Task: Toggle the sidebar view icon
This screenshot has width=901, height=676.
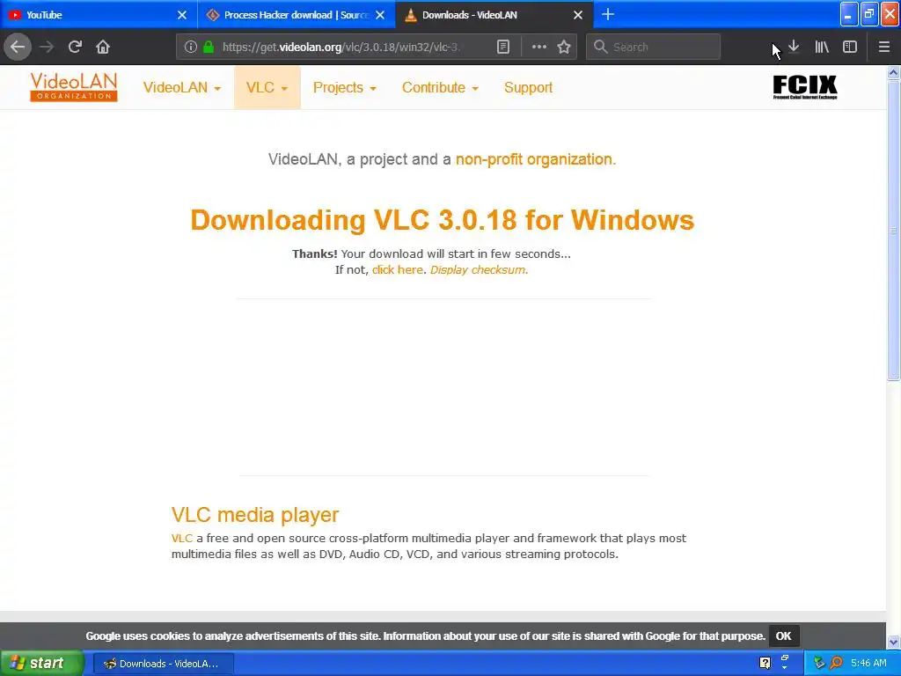Action: coord(850,47)
